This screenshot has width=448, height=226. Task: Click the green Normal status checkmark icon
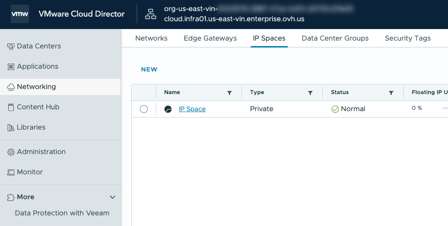coord(335,109)
